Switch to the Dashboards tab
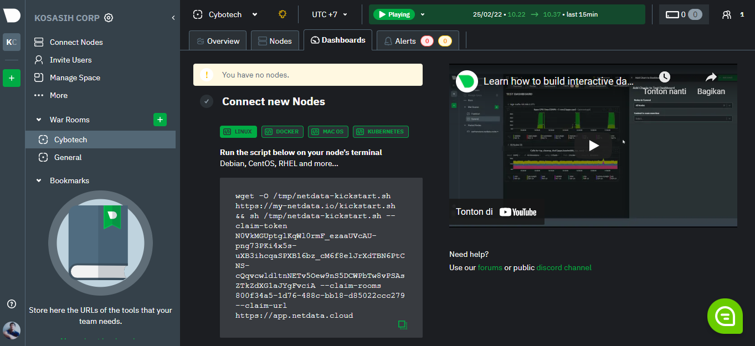The image size is (755, 346). point(338,40)
